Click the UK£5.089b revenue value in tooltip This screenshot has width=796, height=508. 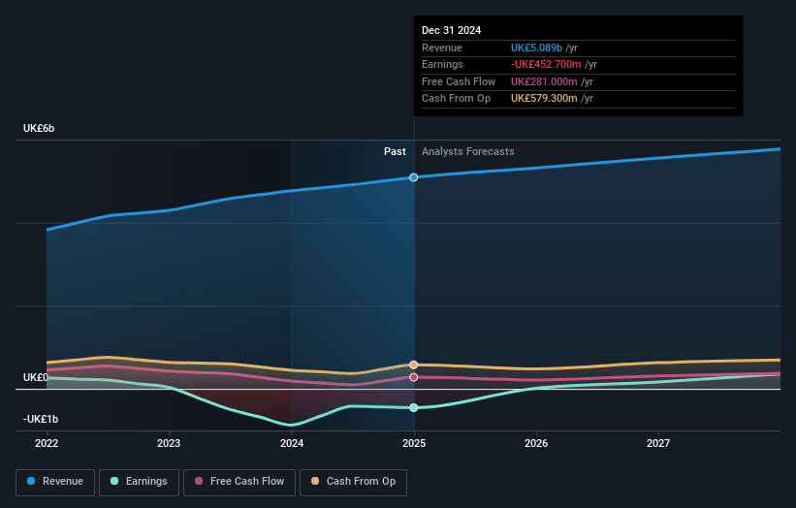tap(536, 48)
